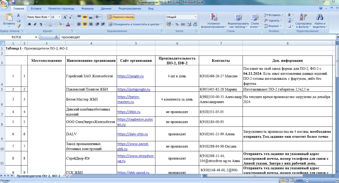Click the AutoSum sigma icon
The width and height of the screenshot is (339, 183).
tap(289, 15)
